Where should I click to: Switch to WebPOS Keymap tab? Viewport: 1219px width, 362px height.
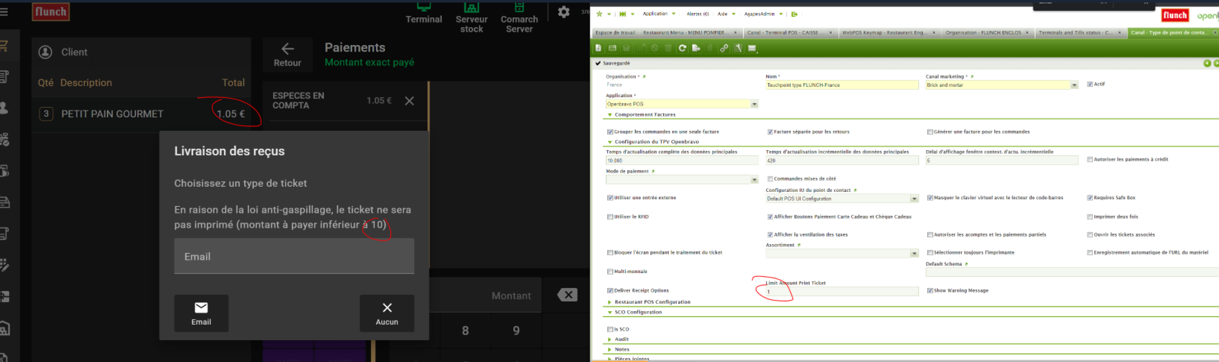tap(889, 32)
